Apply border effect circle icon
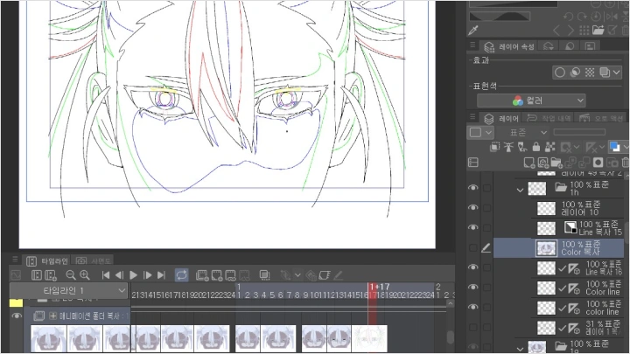630x354 pixels. tap(560, 73)
